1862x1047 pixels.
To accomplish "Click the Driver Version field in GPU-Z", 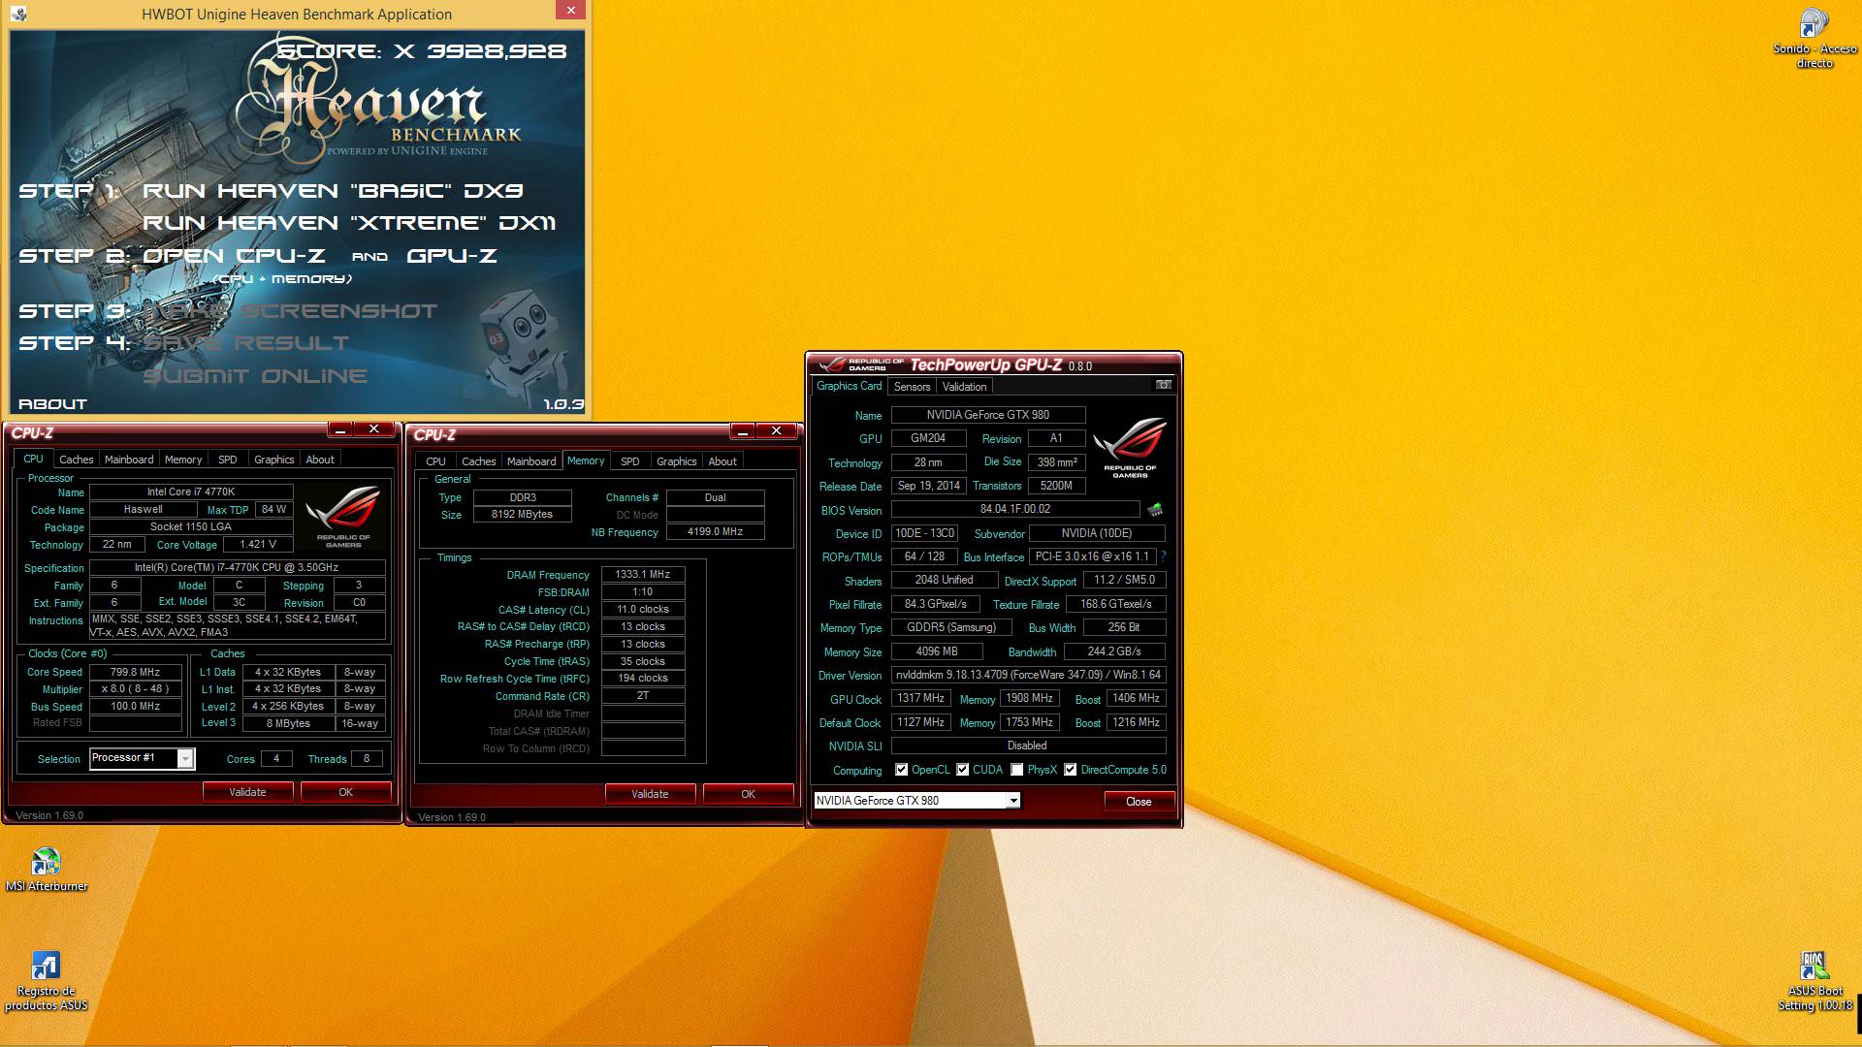I will point(1028,675).
